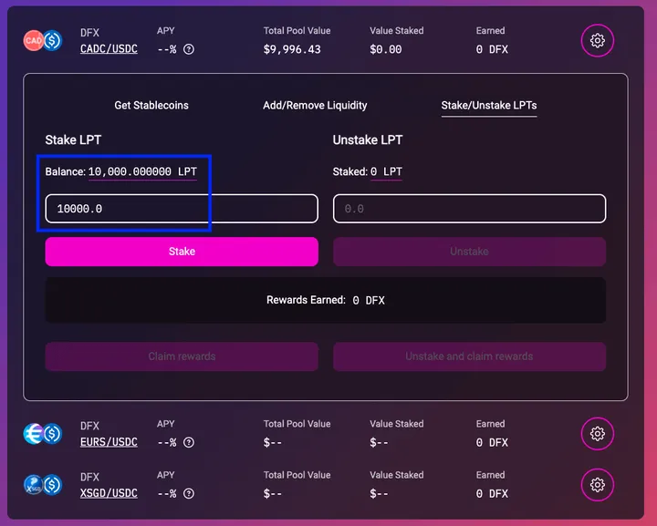This screenshot has height=526, width=657.
Task: Select the Stake/Unstake LPTs tab
Action: tap(488, 106)
